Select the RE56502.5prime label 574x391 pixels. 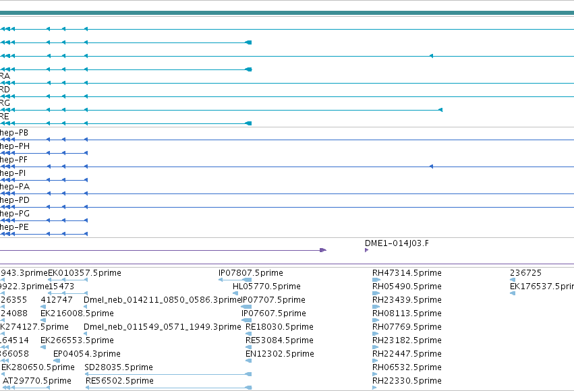point(119,381)
